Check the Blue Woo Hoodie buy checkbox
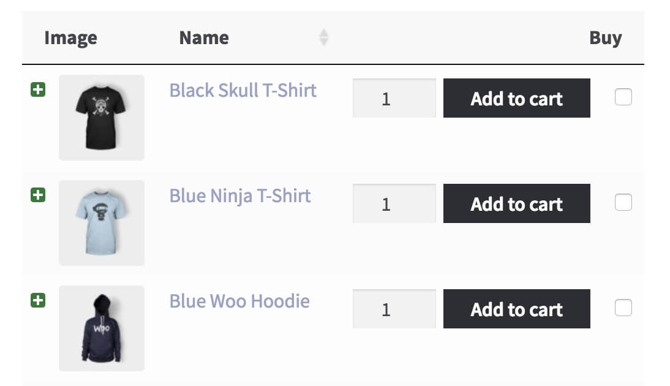The height and width of the screenshot is (386, 670). pyautogui.click(x=623, y=308)
